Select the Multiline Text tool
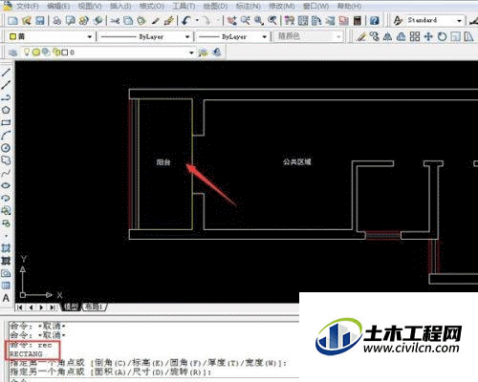 click(6, 298)
